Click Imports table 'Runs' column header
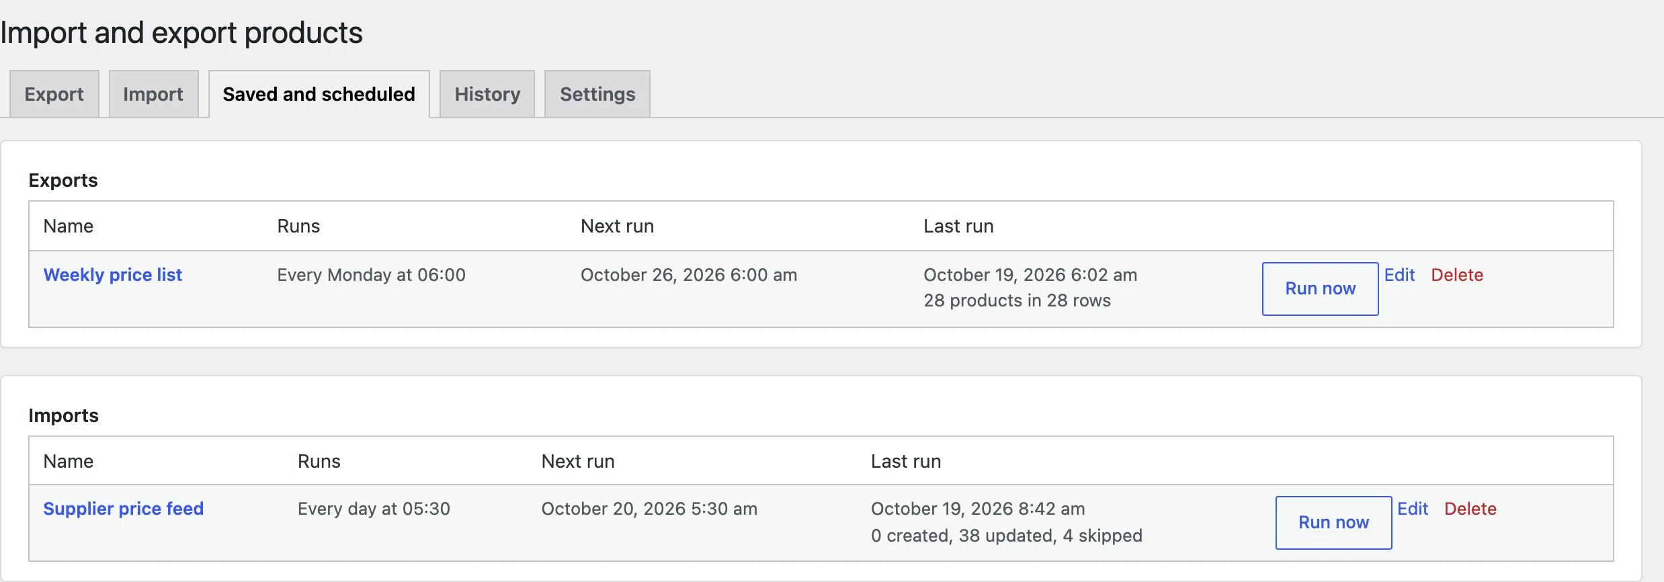 point(319,461)
